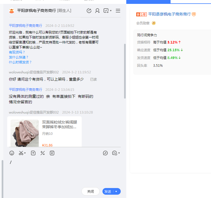Click the 关闭 close button
The width and height of the screenshot is (211, 198).
click(91, 191)
